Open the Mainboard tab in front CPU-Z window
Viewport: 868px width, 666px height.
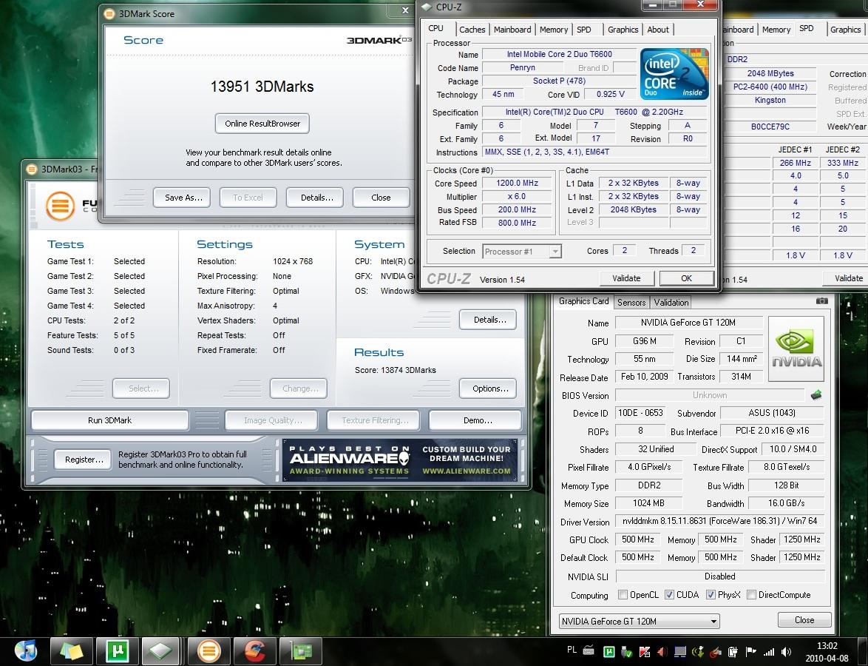pos(512,30)
